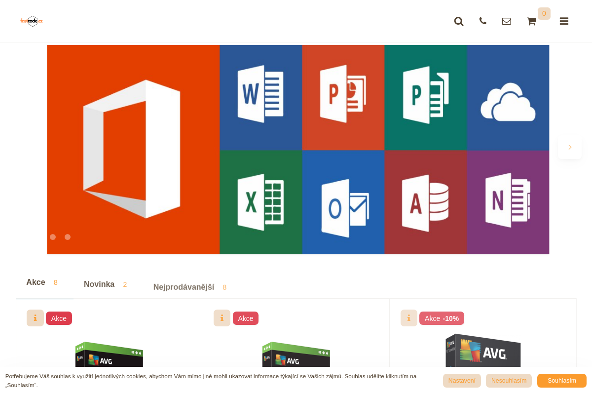Screen dimensions: 592x395
Task: Select the first carousel dot indicator
Action: 53,237
